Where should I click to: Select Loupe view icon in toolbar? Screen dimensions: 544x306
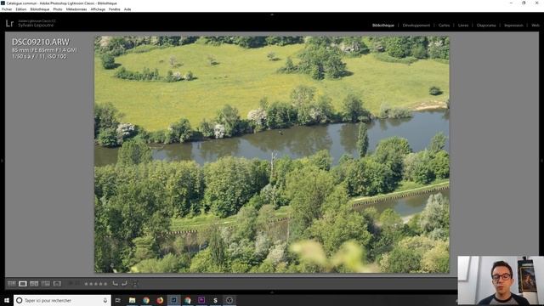pyautogui.click(x=23, y=284)
